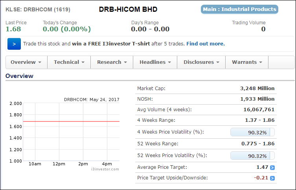Click 52 Weeks Range value 0.775 - 1.86
Image resolution: width=296 pixels, height=190 pixels.
tap(258, 144)
